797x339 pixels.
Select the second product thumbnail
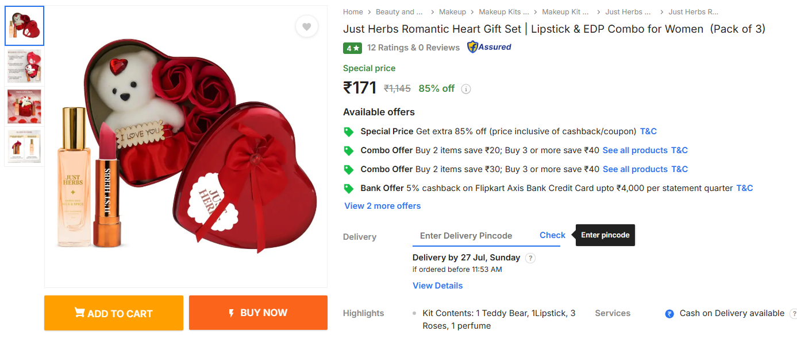[x=24, y=66]
